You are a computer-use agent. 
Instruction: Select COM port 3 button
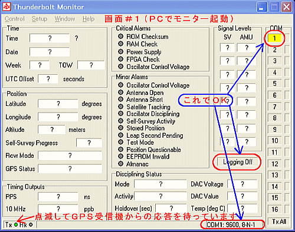(274, 61)
